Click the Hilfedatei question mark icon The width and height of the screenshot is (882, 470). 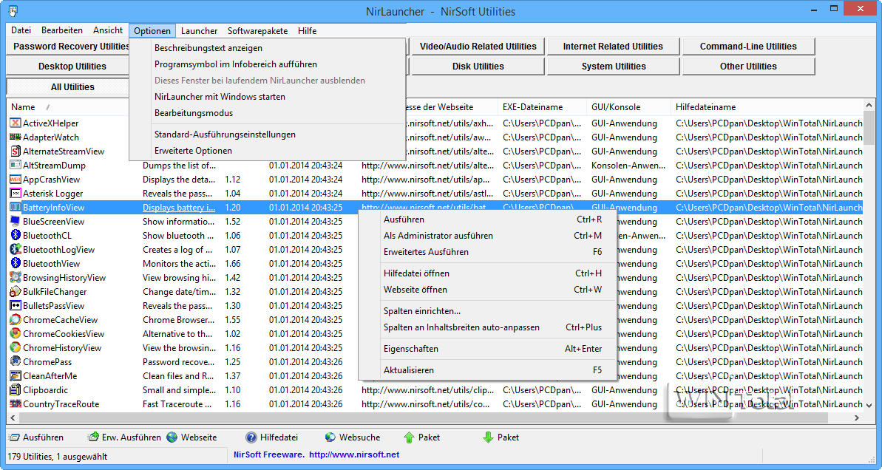(251, 437)
